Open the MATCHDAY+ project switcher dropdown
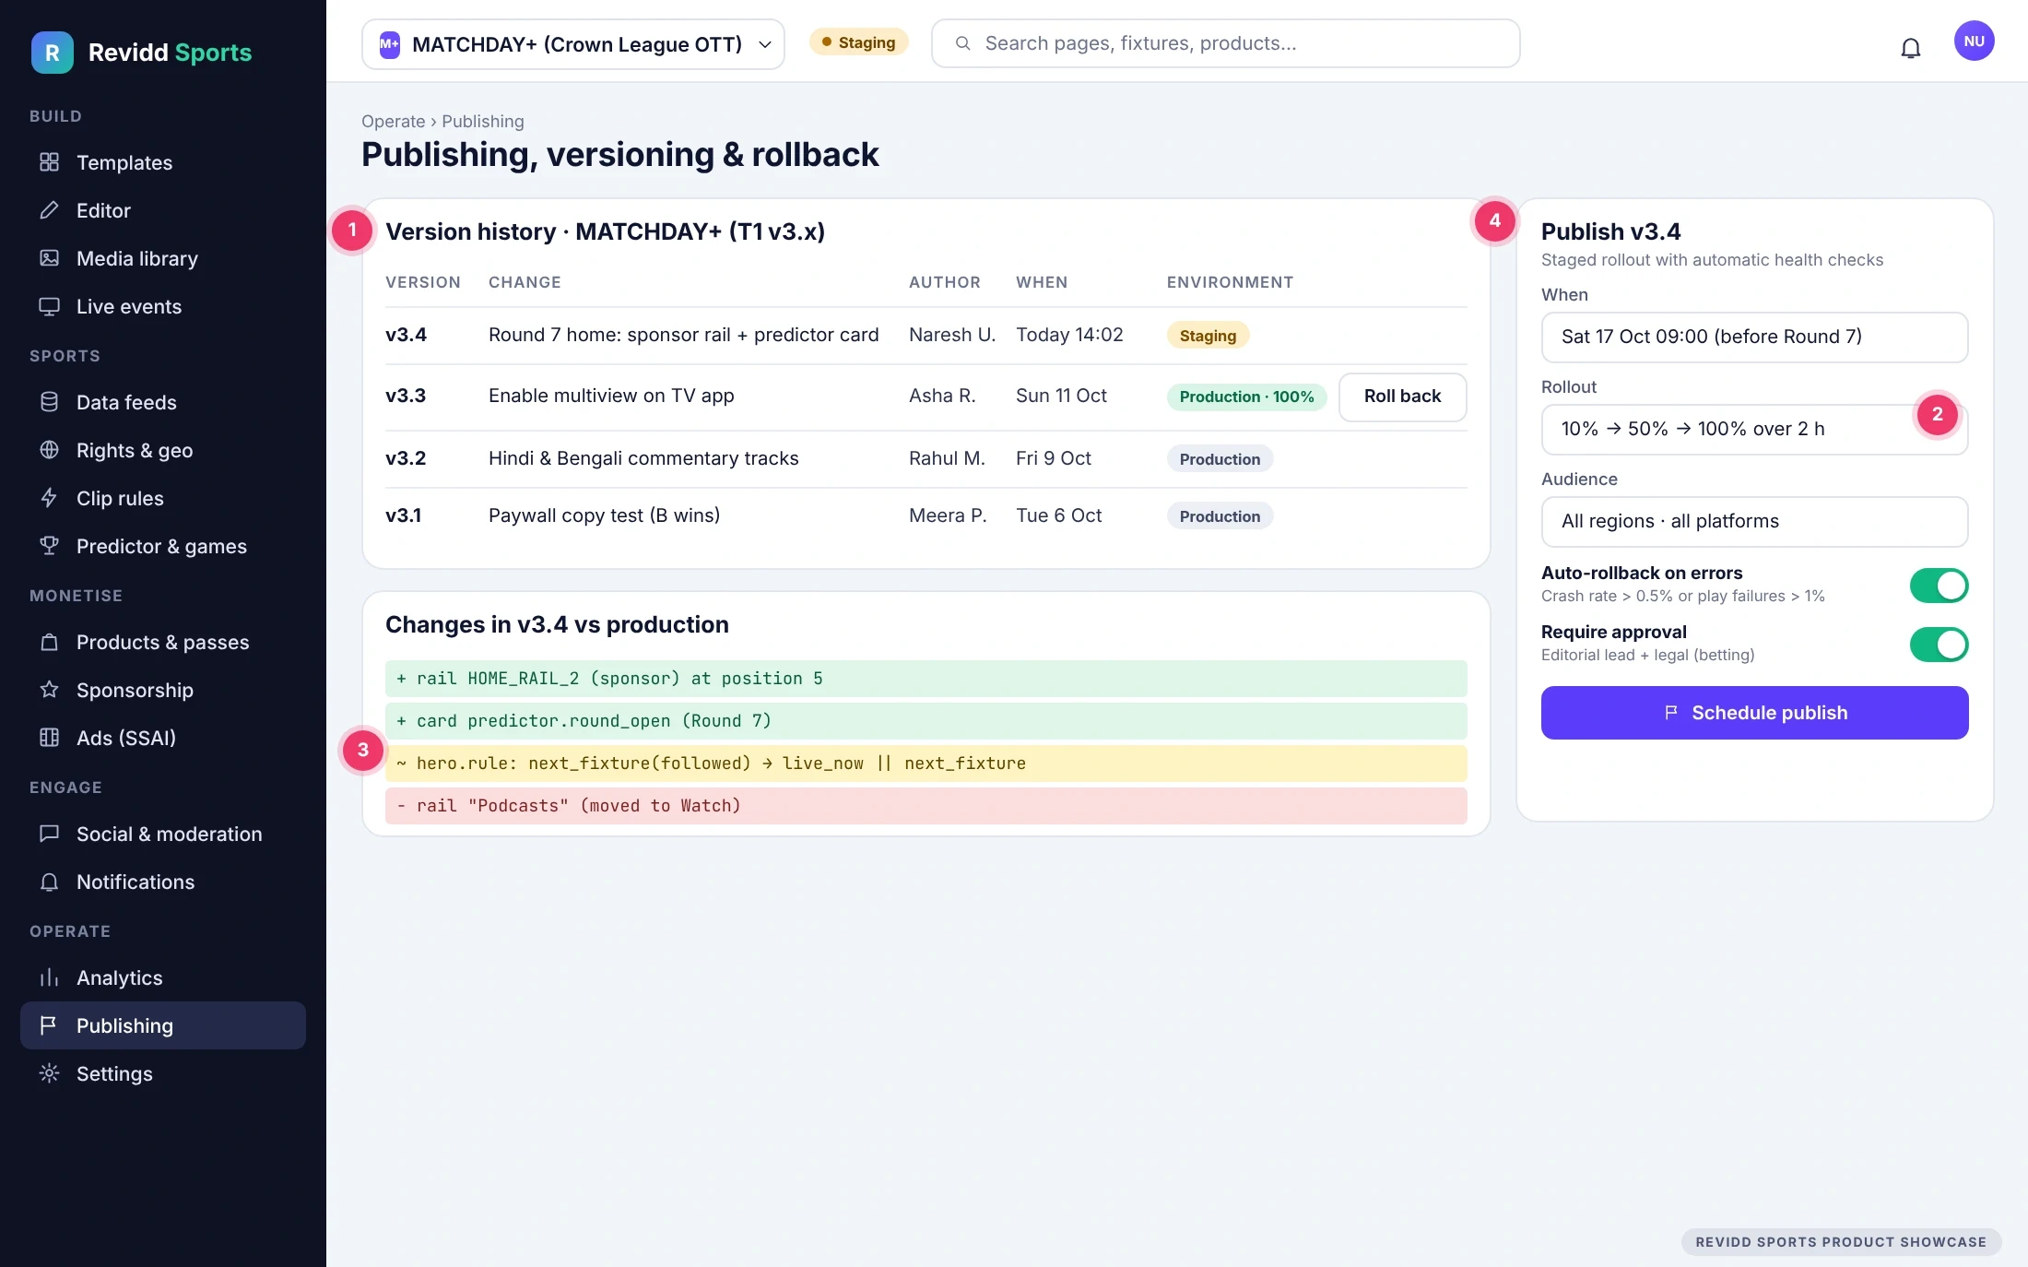This screenshot has height=1267, width=2028. click(x=572, y=44)
